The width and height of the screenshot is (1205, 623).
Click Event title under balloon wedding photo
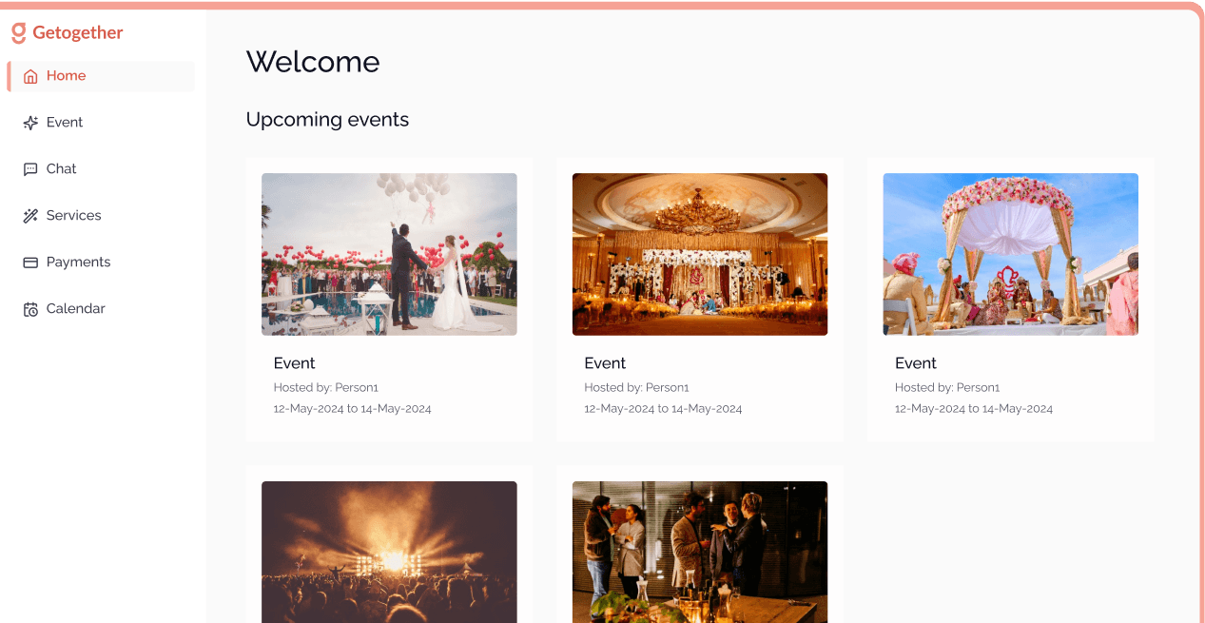coord(294,363)
